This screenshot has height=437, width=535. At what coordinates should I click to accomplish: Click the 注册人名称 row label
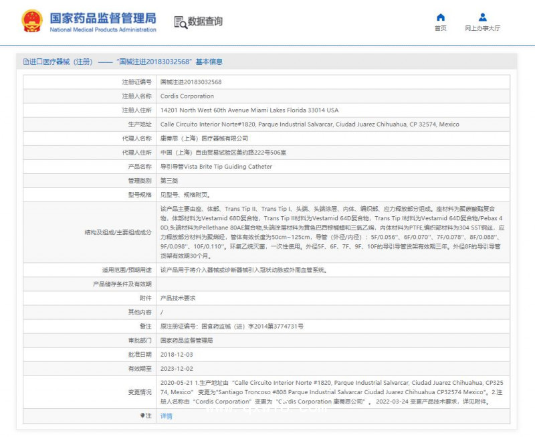click(137, 96)
